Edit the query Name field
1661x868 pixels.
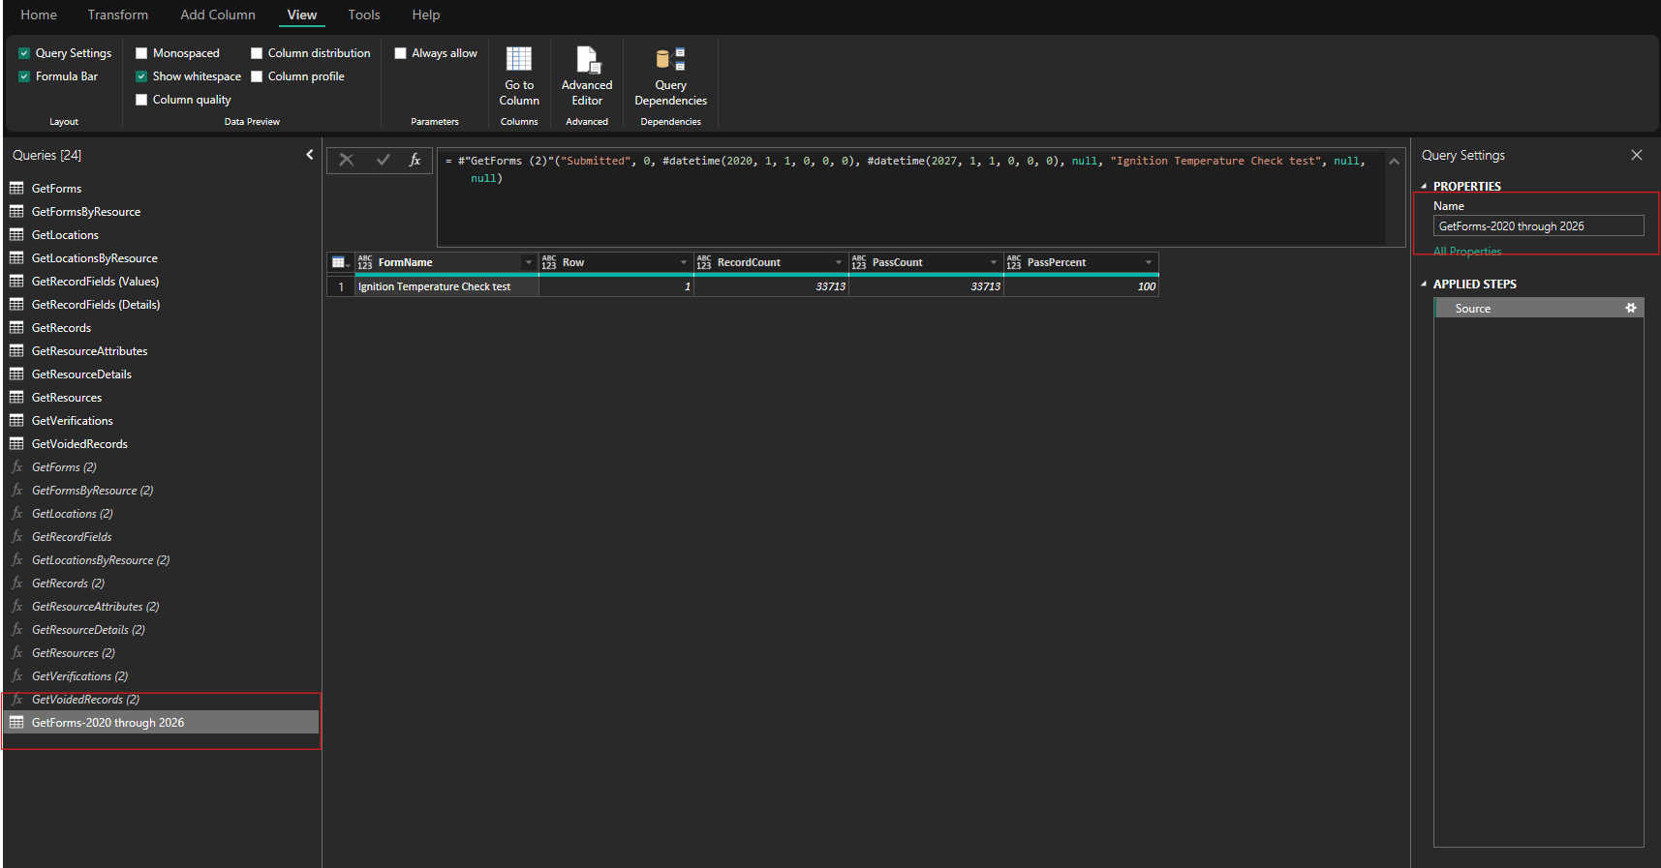click(x=1539, y=225)
